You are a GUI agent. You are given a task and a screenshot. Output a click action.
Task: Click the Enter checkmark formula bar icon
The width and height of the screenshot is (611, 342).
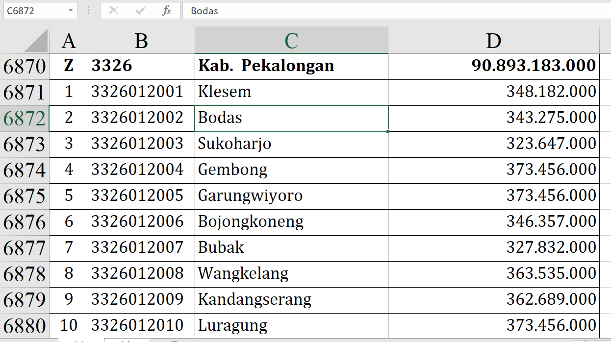(140, 11)
